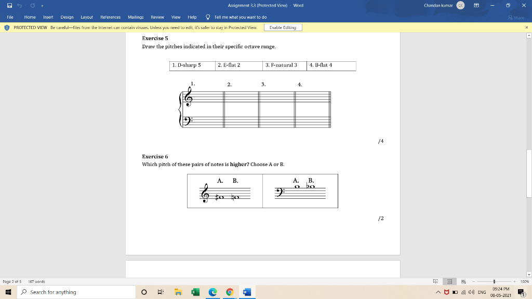Open Ribbon Display Options icon
This screenshot has width=532, height=299.
click(x=476, y=5)
